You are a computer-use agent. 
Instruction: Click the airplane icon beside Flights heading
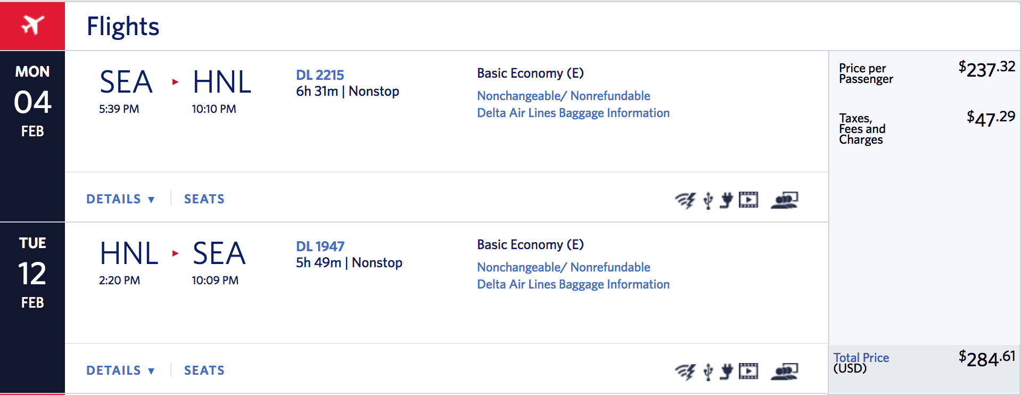(x=32, y=25)
